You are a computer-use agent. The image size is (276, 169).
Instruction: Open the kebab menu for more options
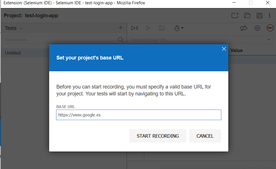tap(269, 16)
